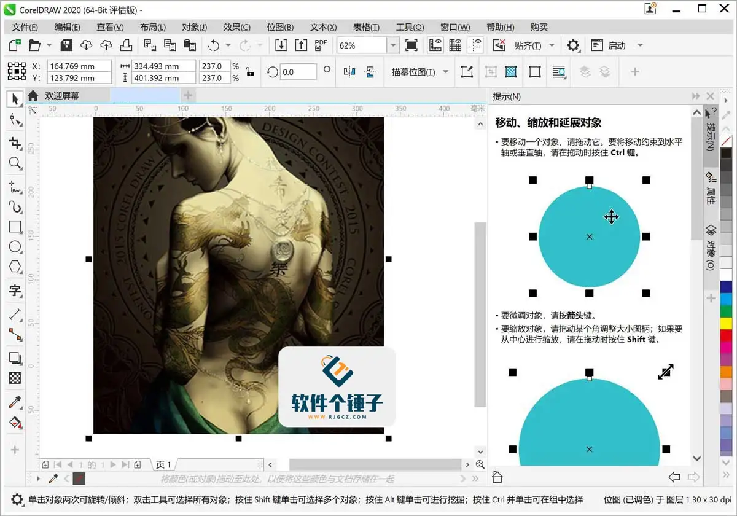Open the 效果(C) menu
The width and height of the screenshot is (737, 516).
[x=237, y=27]
